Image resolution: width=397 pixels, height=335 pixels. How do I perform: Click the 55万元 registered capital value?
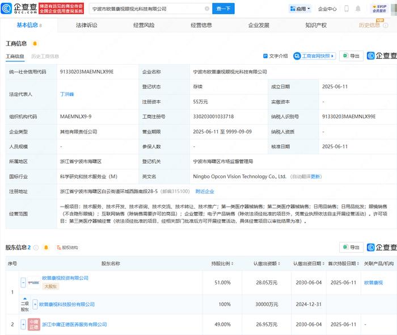[x=200, y=102]
